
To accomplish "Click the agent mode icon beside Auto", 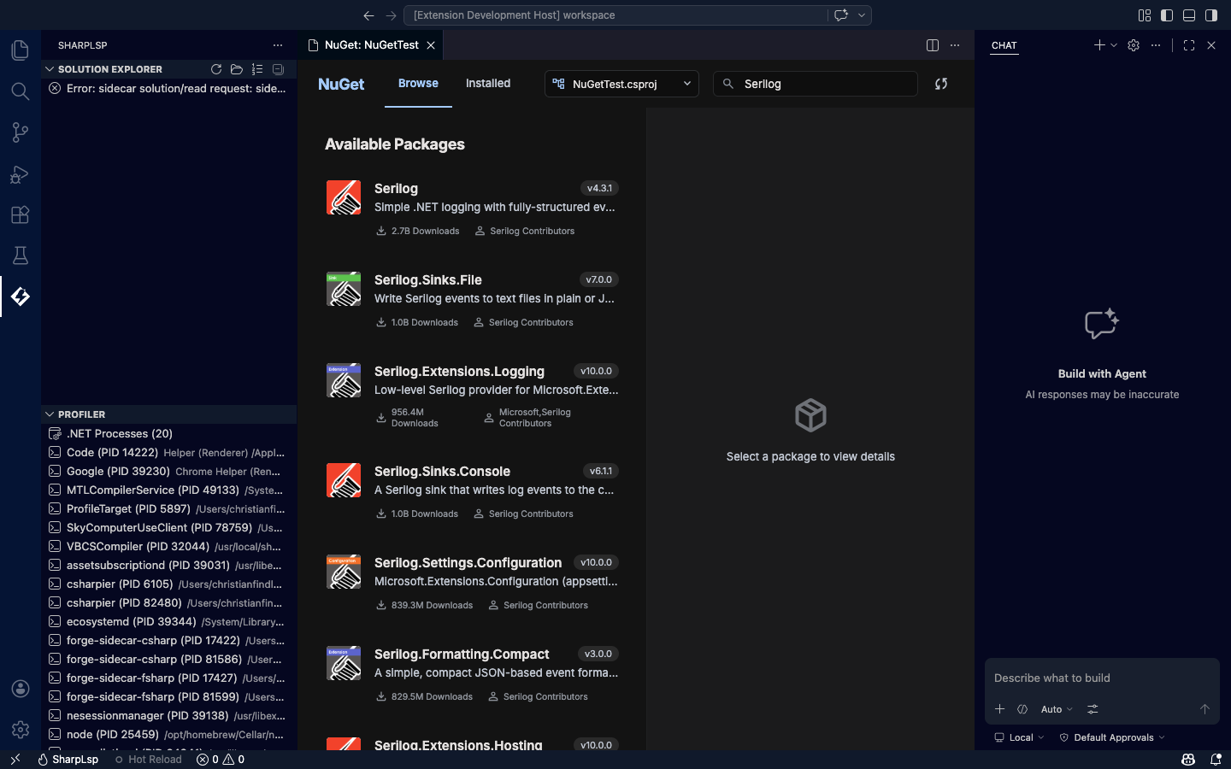I will click(1022, 709).
